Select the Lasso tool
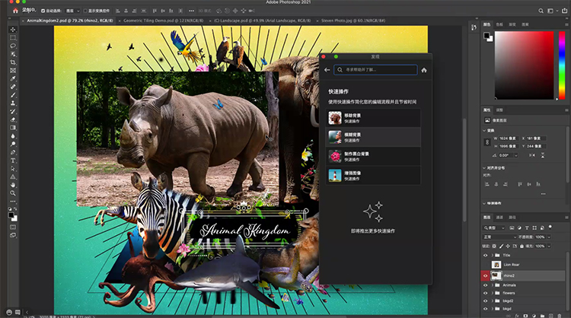571x318 pixels. pos(13,46)
